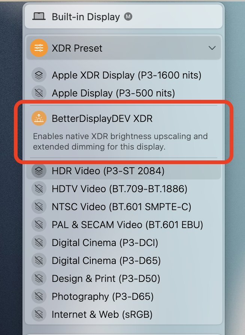Screen dimensions: 245x335
Task: Select Apple XDR Display (P3-1600 nits) preset
Action: [127, 75]
